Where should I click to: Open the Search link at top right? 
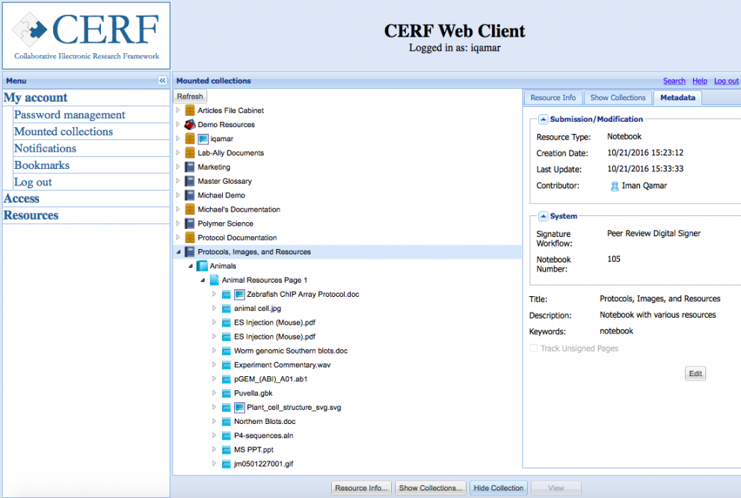pyautogui.click(x=674, y=80)
